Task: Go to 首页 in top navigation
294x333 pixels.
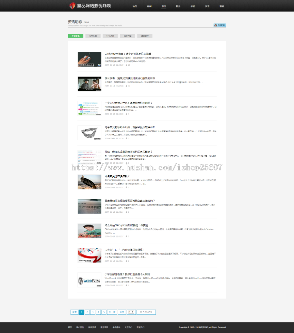Action: click(135, 6)
